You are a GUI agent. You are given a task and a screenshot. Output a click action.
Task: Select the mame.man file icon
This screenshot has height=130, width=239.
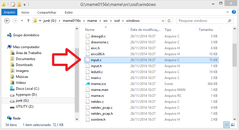pos(88,89)
